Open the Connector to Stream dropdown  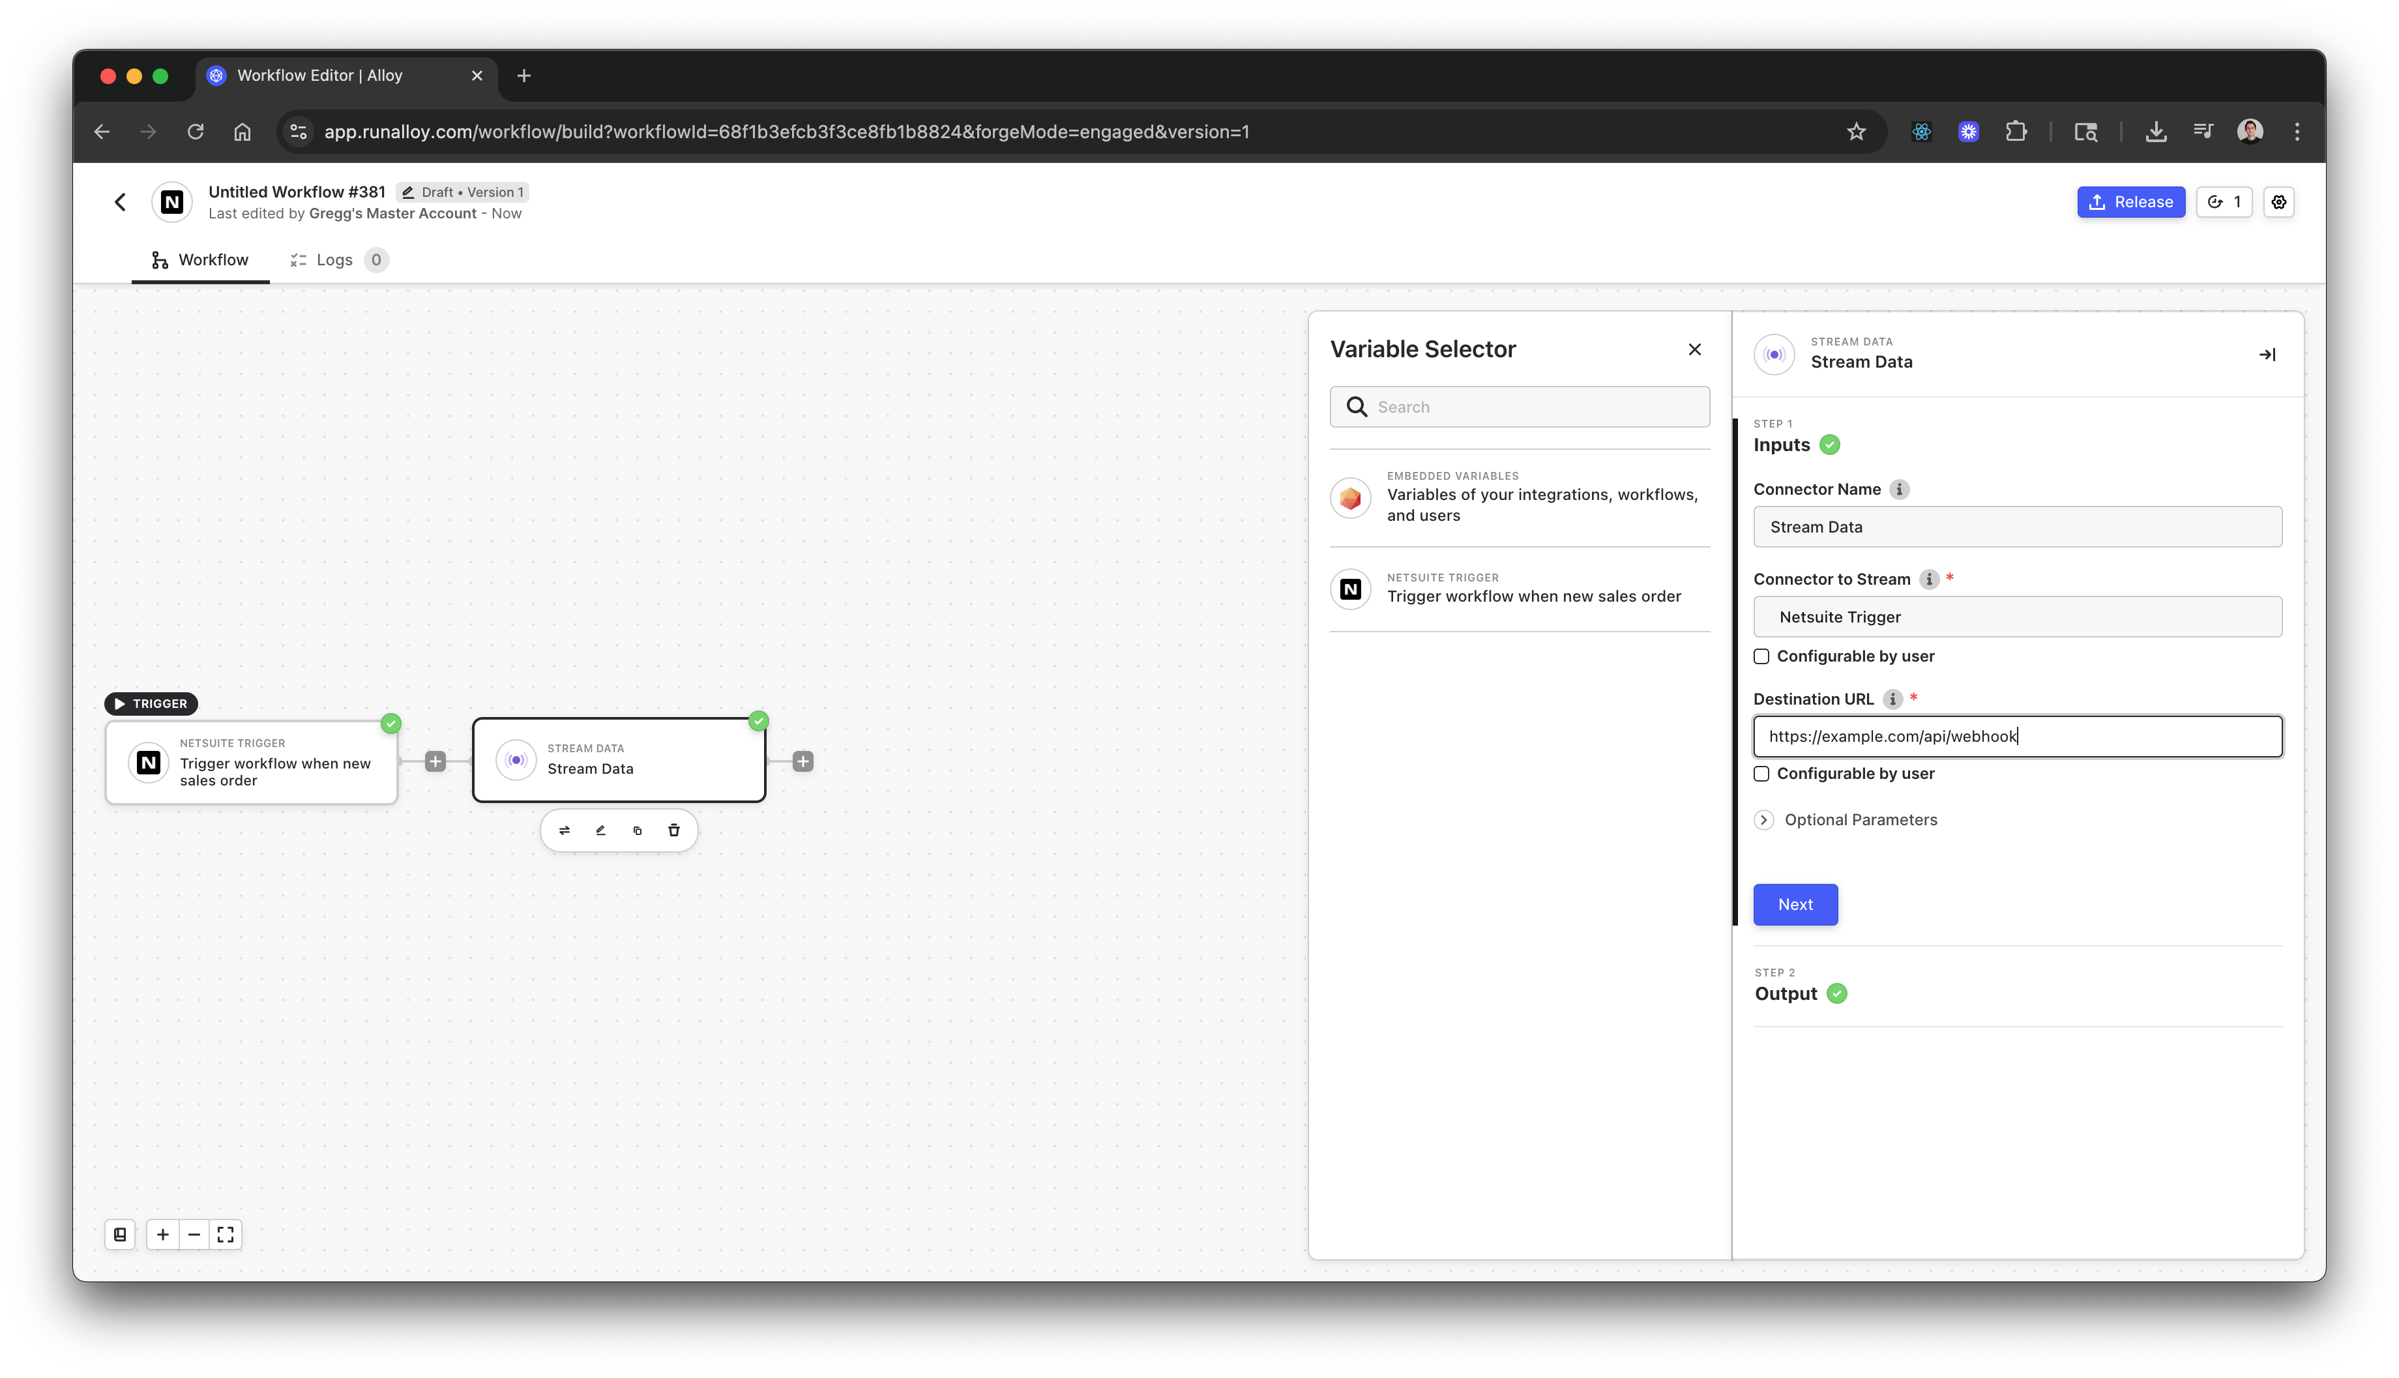[2017, 616]
